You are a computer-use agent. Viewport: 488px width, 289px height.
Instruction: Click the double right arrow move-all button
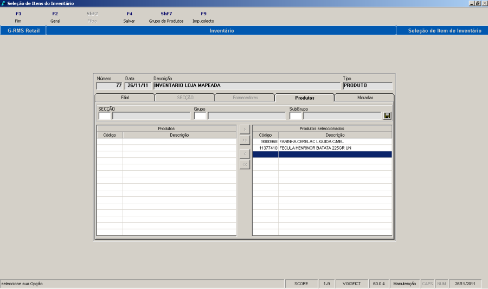click(x=245, y=140)
